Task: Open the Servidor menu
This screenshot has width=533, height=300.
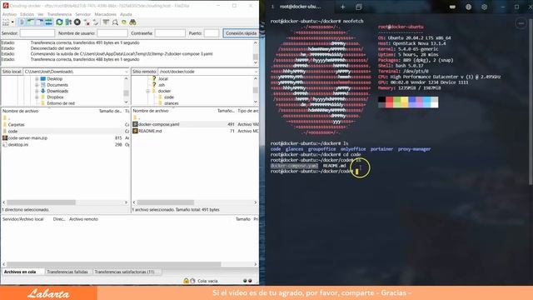Action: tap(83, 14)
